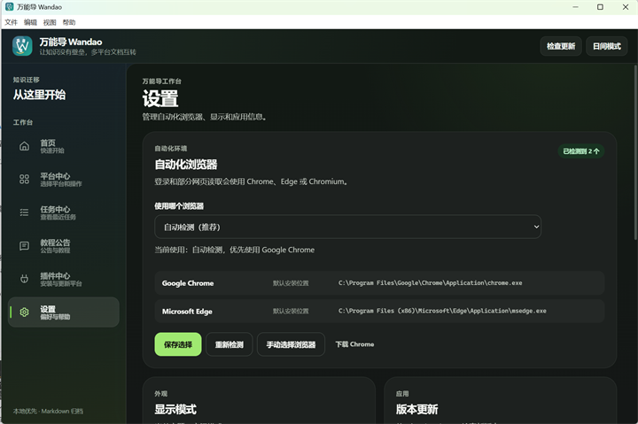Click the msedge.exe install path text
Screen dimensions: 638x424
pos(442,311)
